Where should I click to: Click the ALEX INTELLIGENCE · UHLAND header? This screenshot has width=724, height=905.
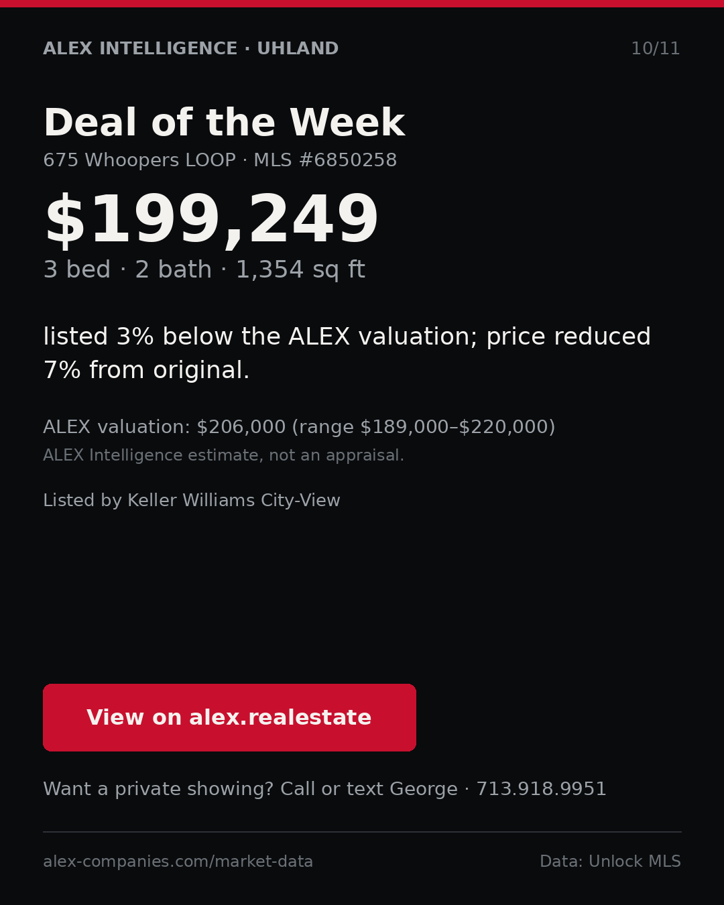[191, 49]
